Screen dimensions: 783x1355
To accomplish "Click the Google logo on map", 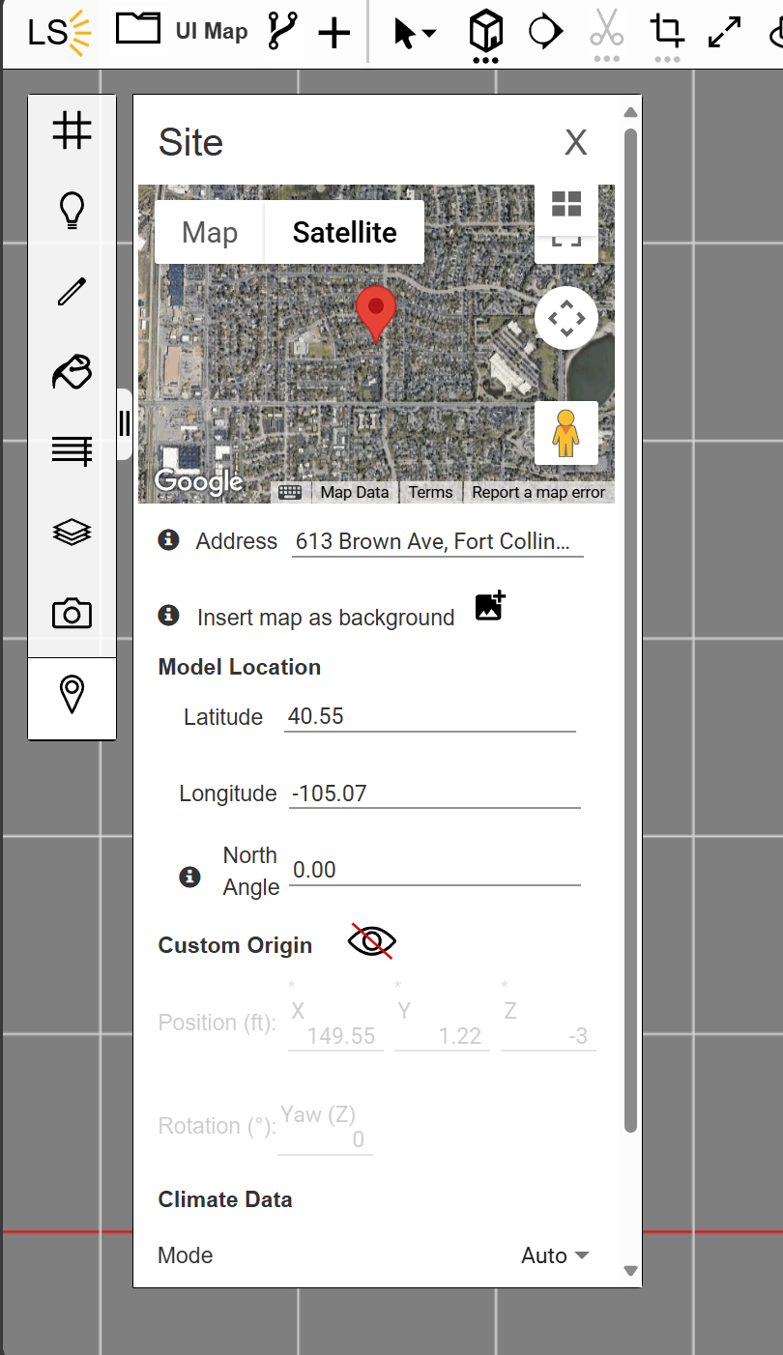I will pyautogui.click(x=198, y=481).
